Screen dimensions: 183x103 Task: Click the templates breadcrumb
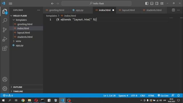[x=51, y=16]
